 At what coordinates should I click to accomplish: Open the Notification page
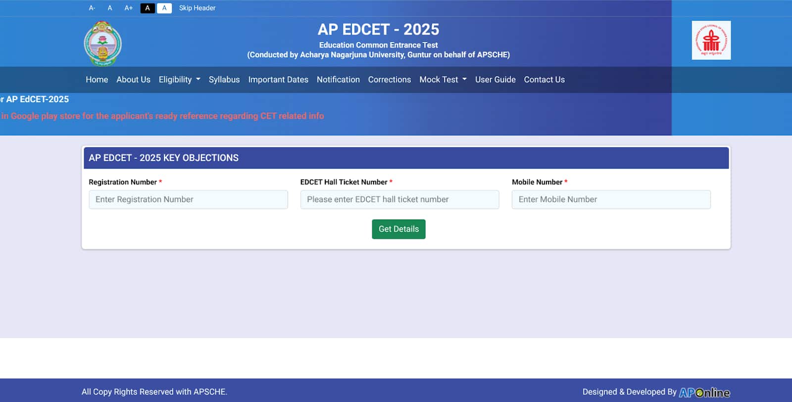point(338,80)
